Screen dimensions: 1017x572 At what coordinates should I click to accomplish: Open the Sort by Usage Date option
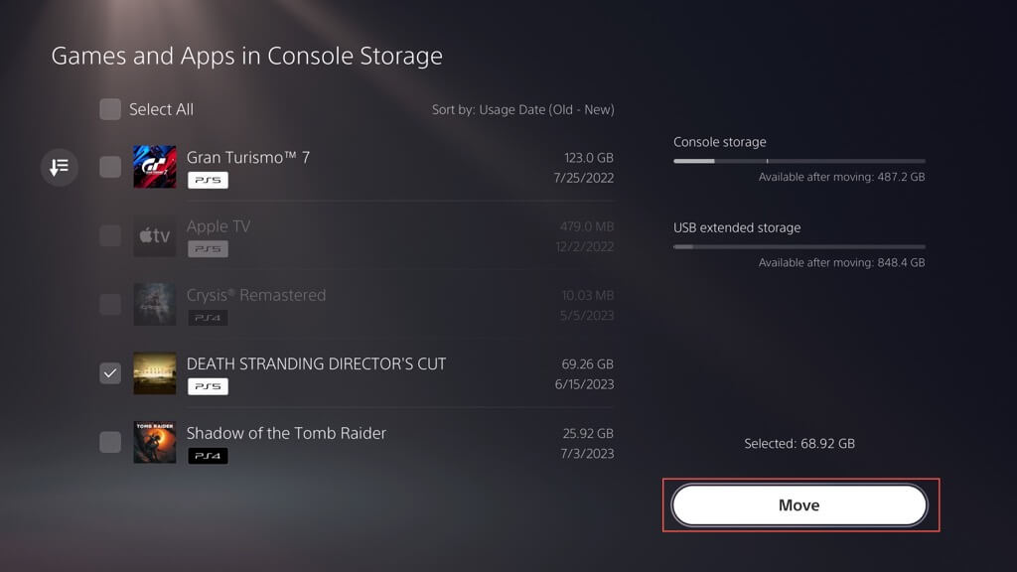522,109
